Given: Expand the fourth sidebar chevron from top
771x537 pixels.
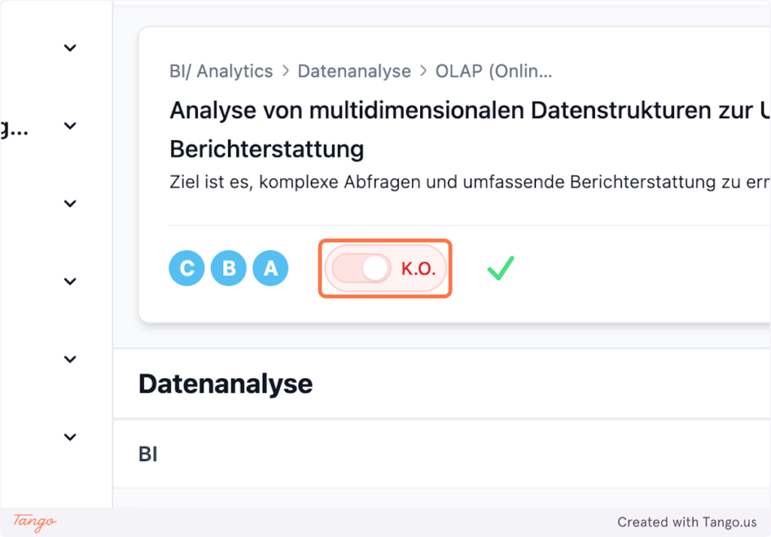Looking at the screenshot, I should 70,282.
